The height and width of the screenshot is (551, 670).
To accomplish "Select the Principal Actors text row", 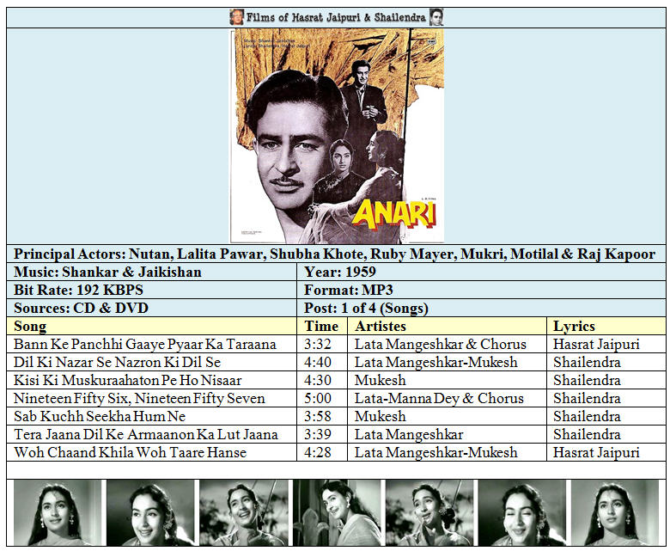I will pyautogui.click(x=334, y=254).
